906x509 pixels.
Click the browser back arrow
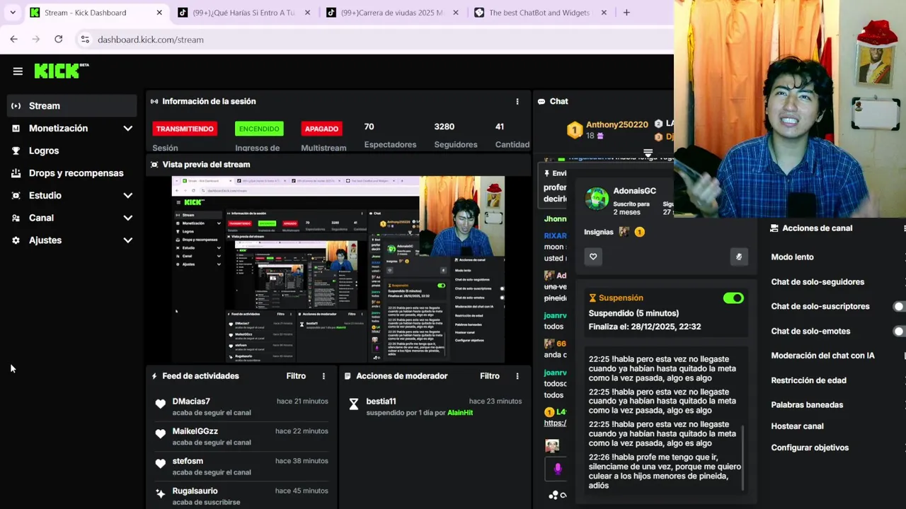coord(14,40)
